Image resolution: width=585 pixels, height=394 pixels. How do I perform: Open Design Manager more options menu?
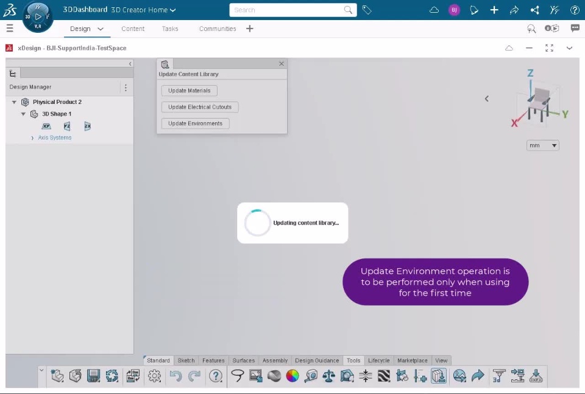(x=126, y=88)
